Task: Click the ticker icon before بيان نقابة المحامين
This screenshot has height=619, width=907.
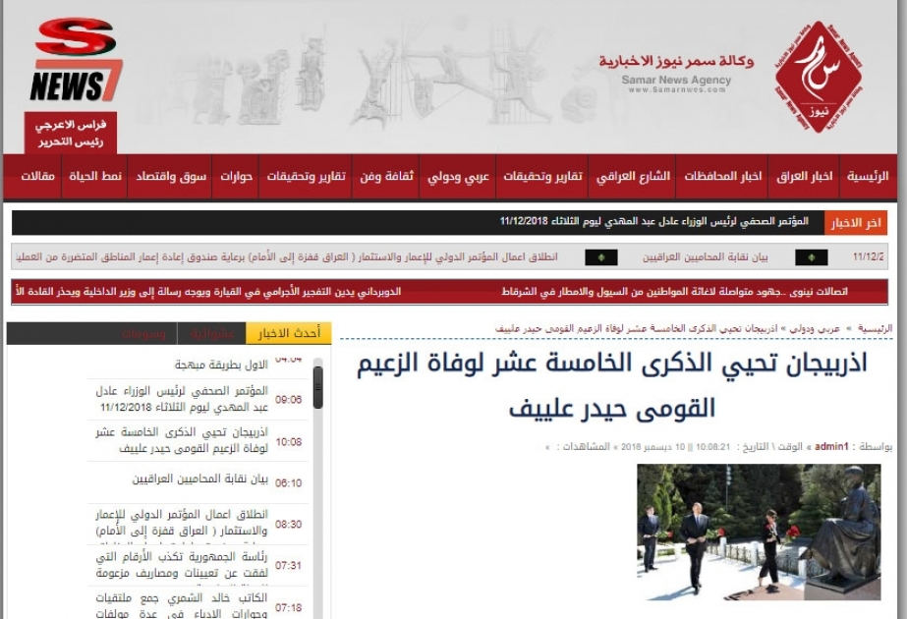Action: [811, 257]
